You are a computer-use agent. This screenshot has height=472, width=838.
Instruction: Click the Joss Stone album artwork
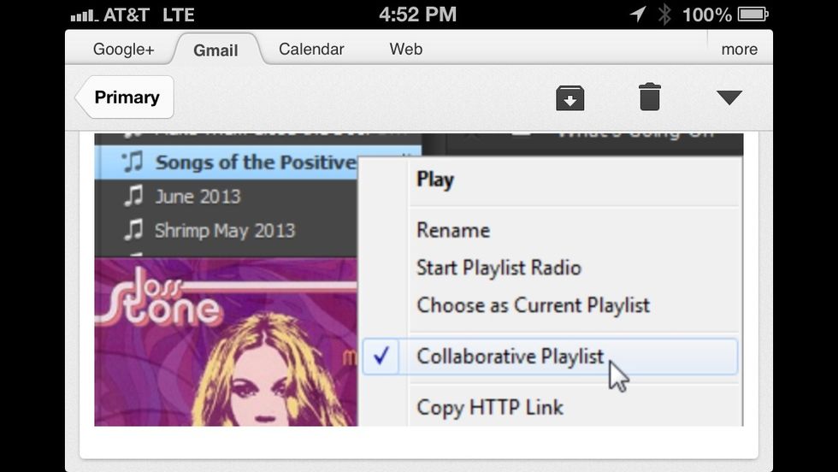click(x=226, y=342)
